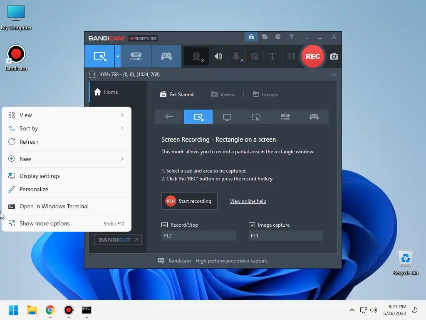426x320 pixels.
Task: Click the lock icon in title bar
Action: tap(251, 37)
